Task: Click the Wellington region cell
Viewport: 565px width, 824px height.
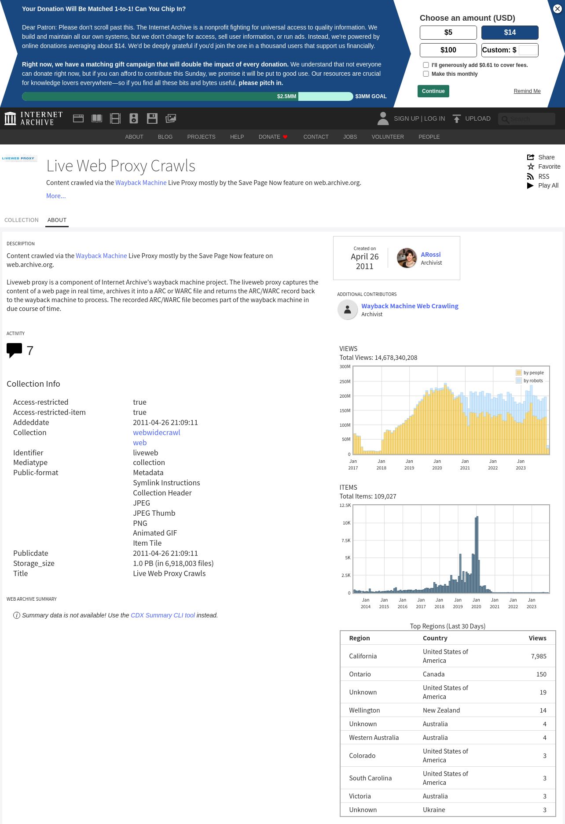Action: [x=364, y=710]
